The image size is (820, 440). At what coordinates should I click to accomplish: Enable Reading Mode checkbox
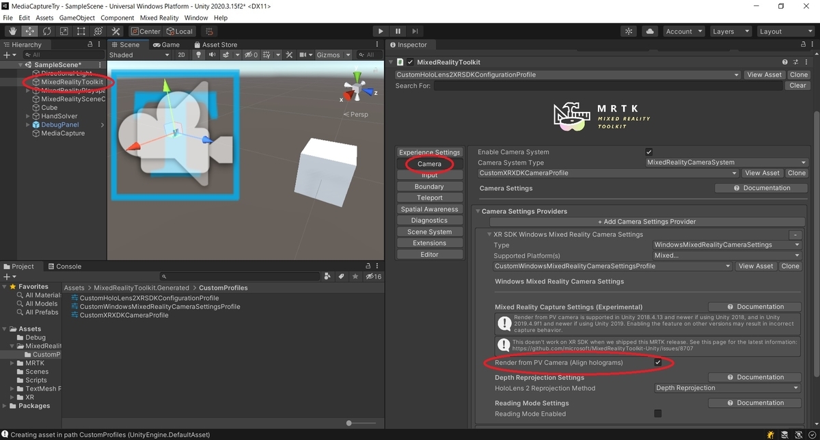pos(657,413)
